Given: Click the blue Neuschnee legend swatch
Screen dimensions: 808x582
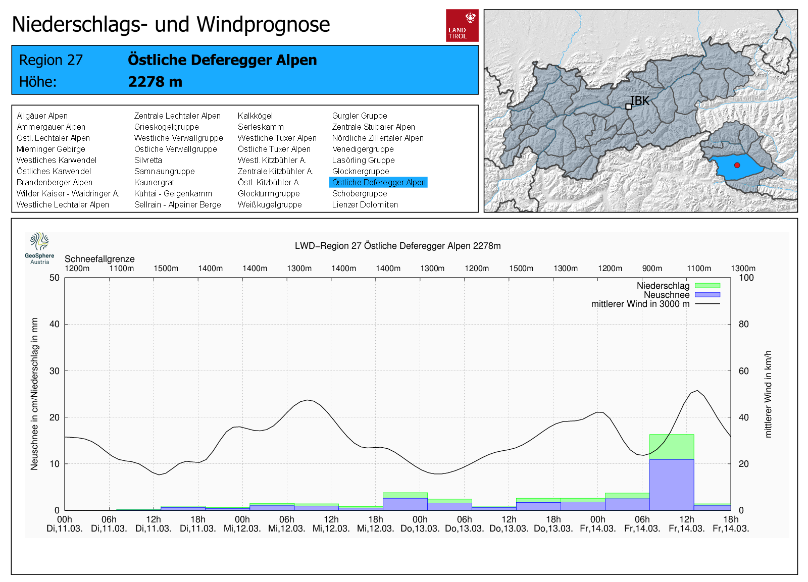Looking at the screenshot, I should 707,295.
